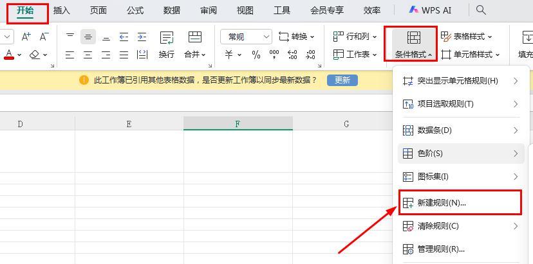Select column header E
The height and width of the screenshot is (264, 533).
pos(129,124)
